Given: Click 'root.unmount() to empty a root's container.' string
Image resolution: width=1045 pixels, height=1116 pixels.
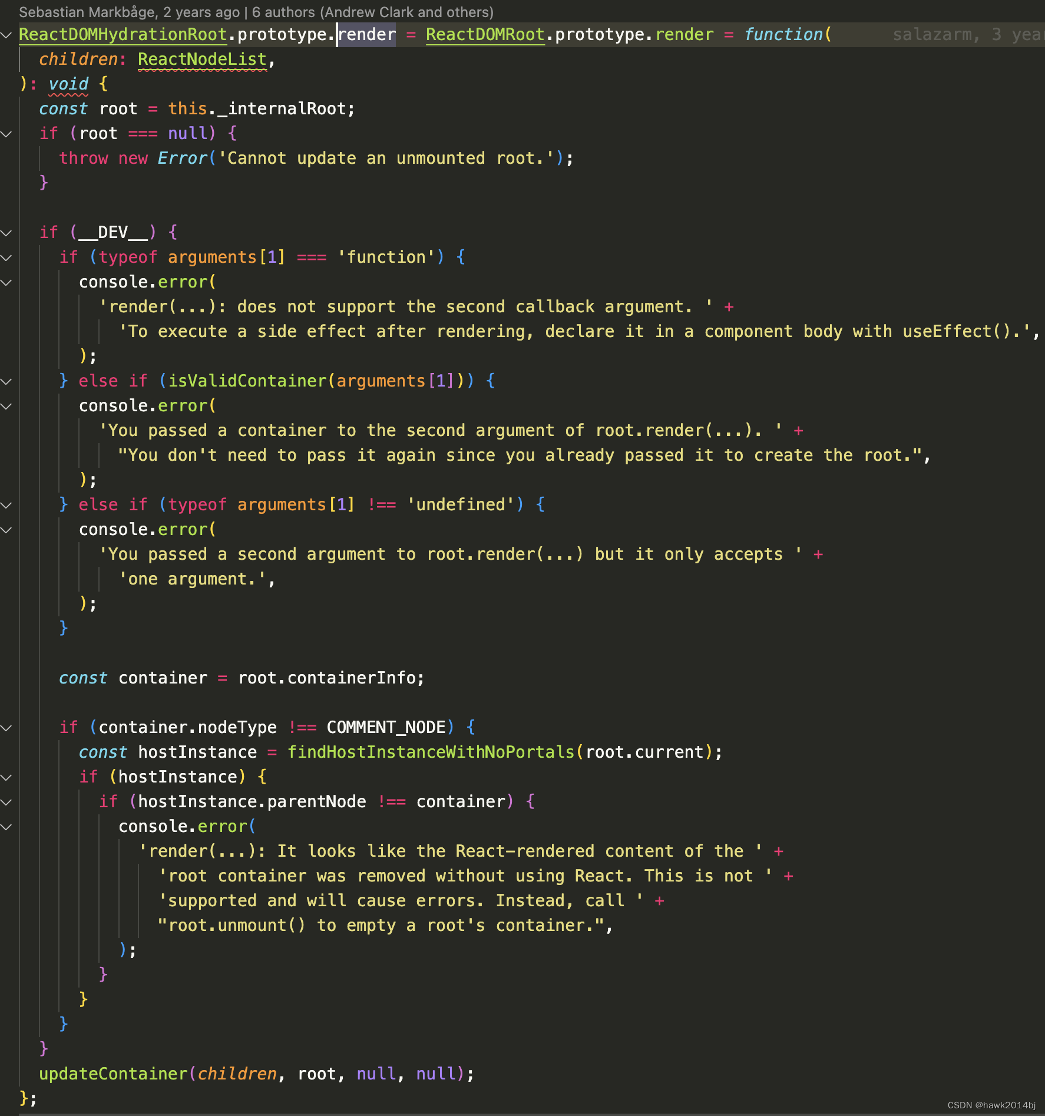Looking at the screenshot, I should pos(381,926).
